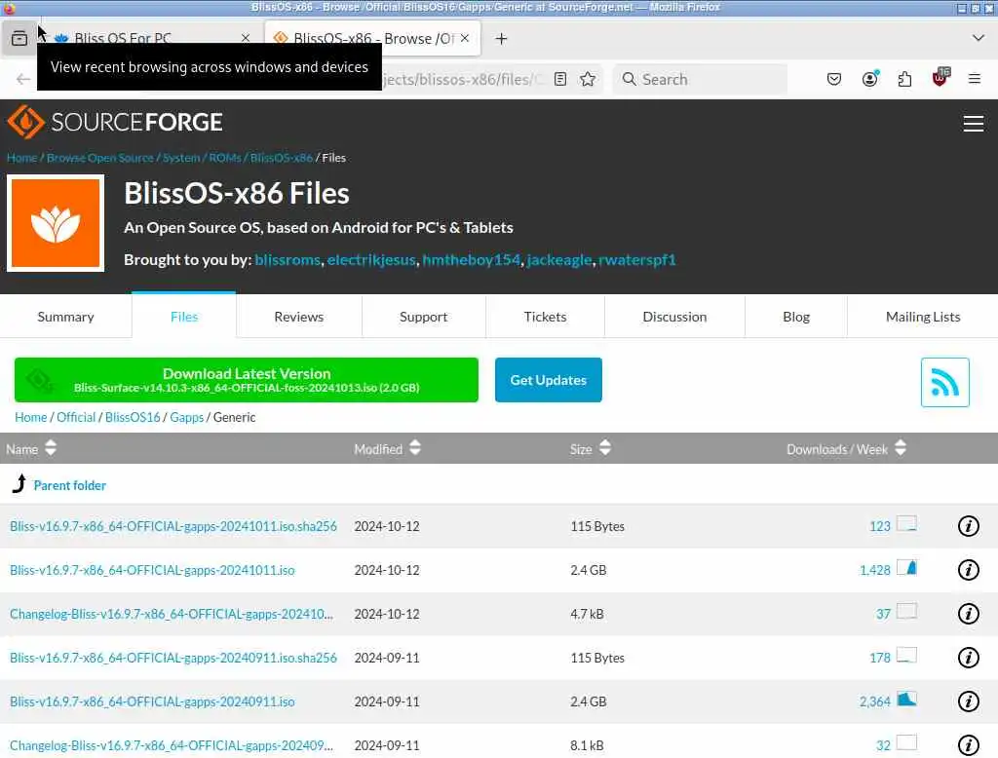Screen dimensions: 998x758
Task: Open System breadcrumb link
Action: [x=181, y=158]
